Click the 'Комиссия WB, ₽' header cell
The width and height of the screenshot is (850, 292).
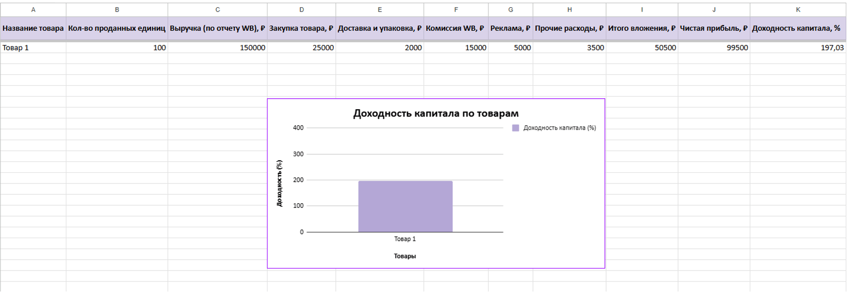456,28
